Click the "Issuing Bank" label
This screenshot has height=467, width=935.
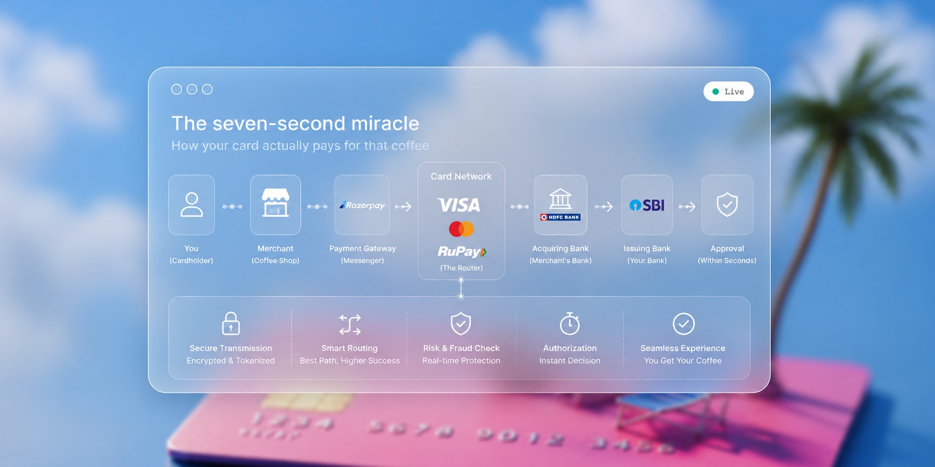click(x=647, y=249)
